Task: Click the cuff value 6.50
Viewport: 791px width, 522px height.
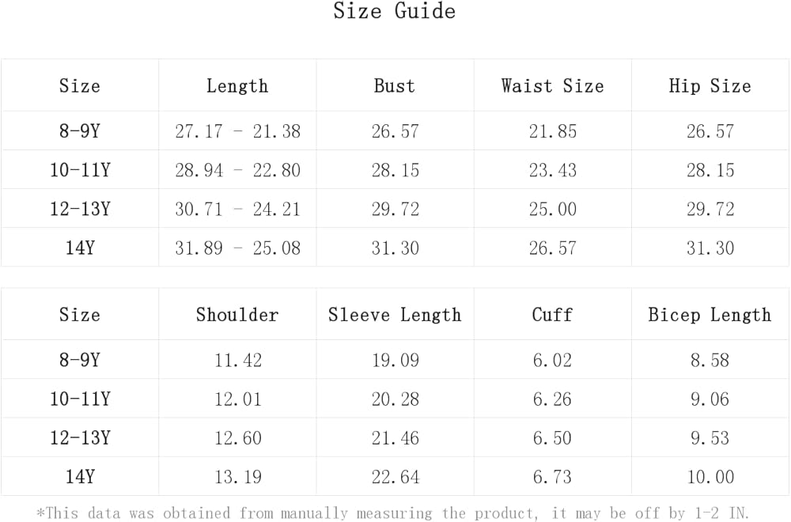Action: 552,438
